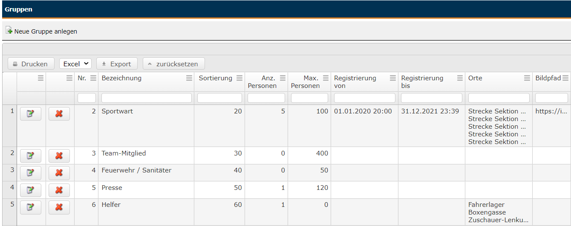Edit the Sportwart group row
This screenshot has height=226, width=571.
tap(31, 114)
